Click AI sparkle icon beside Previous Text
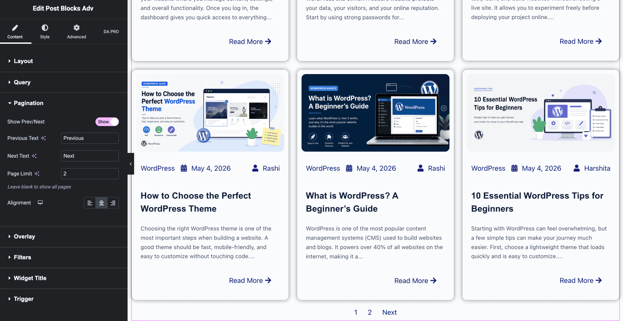Screen dimensions: 623x321 (43, 138)
